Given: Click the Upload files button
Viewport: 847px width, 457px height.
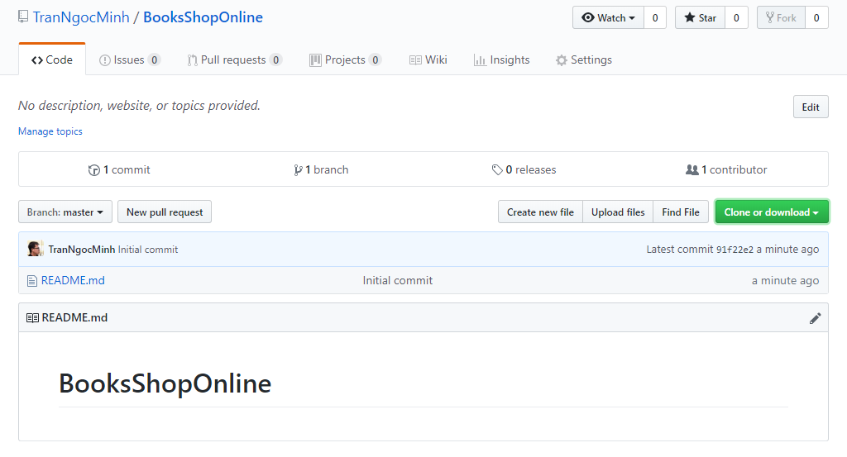Looking at the screenshot, I should pos(618,212).
